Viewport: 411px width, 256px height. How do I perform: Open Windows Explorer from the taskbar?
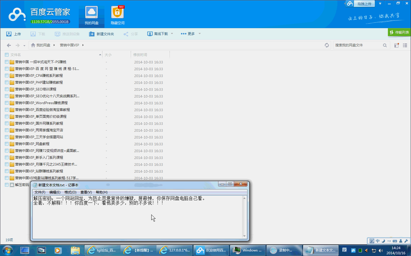coord(75,250)
